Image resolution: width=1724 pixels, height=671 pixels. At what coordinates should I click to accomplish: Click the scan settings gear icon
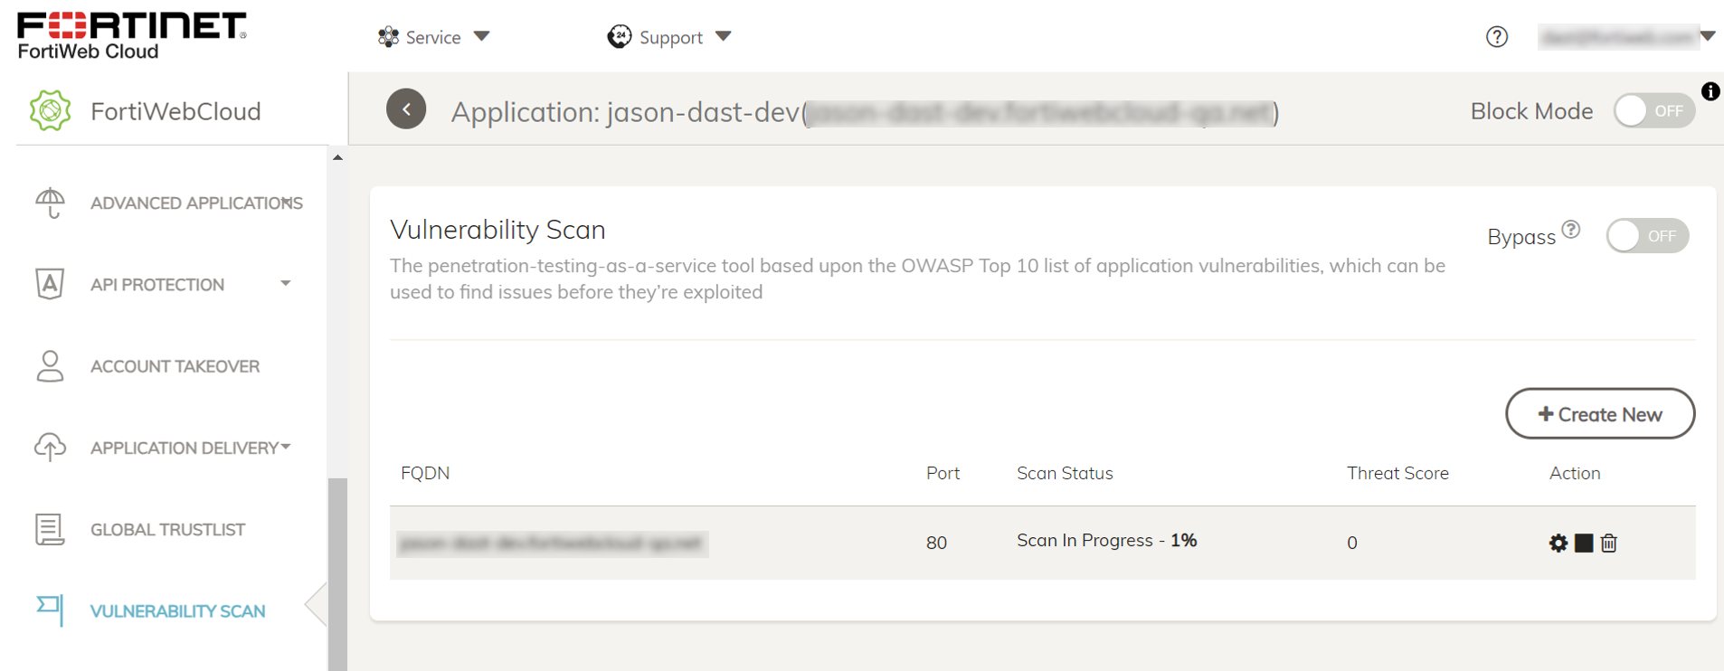coord(1558,543)
